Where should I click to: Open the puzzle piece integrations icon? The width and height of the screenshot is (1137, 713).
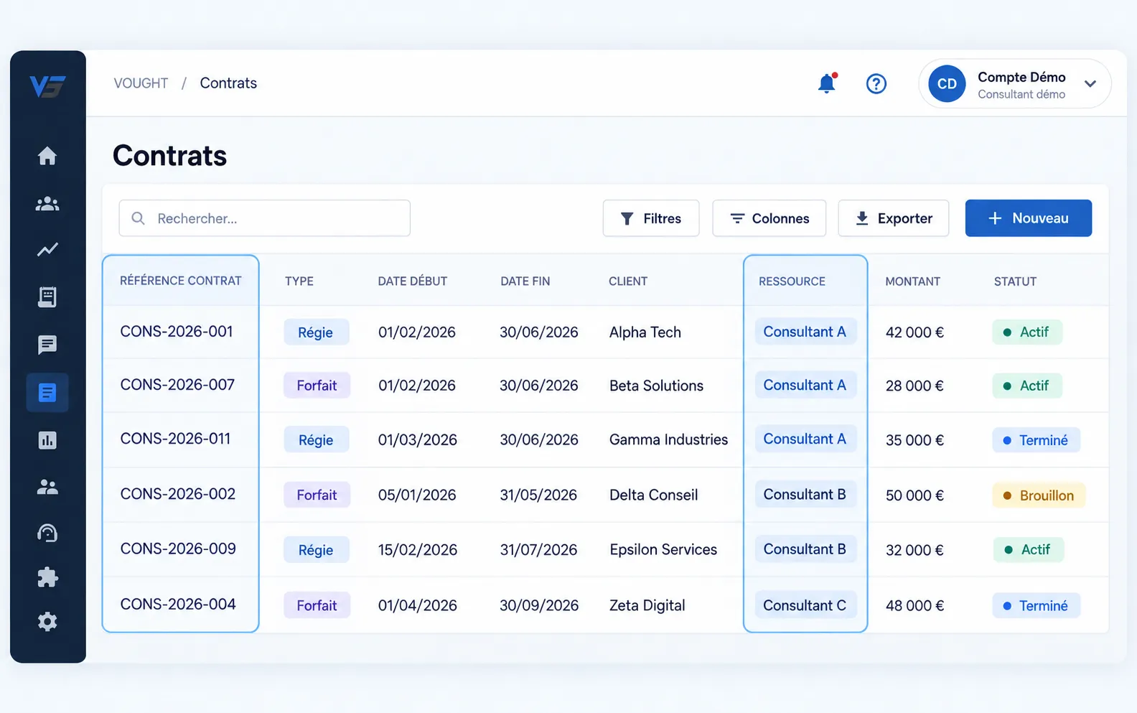[47, 577]
